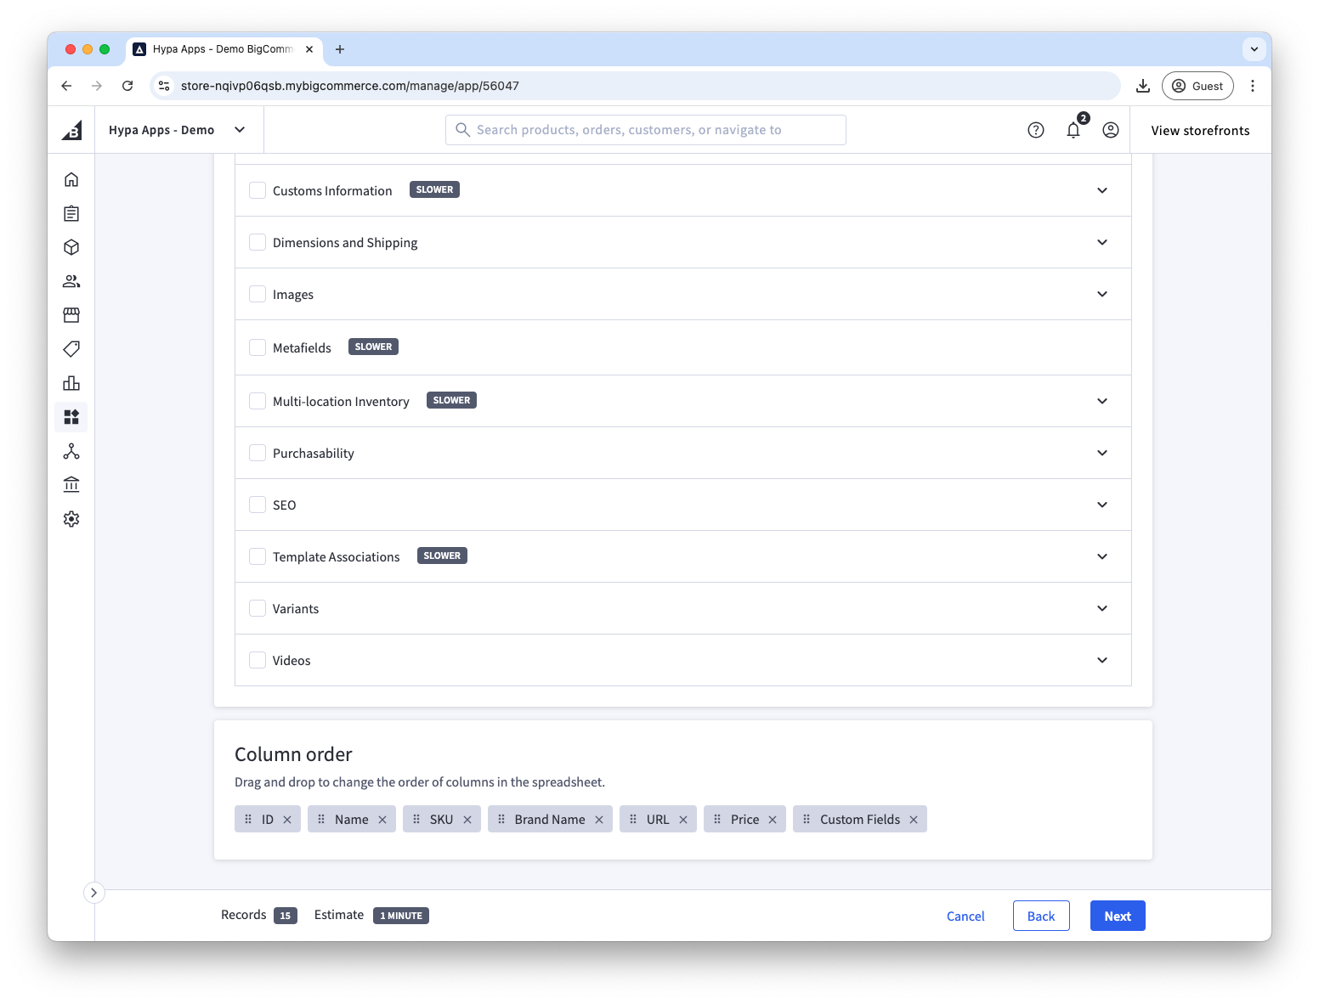Open the Analytics bar-chart icon
This screenshot has height=1004, width=1319.
71,383
